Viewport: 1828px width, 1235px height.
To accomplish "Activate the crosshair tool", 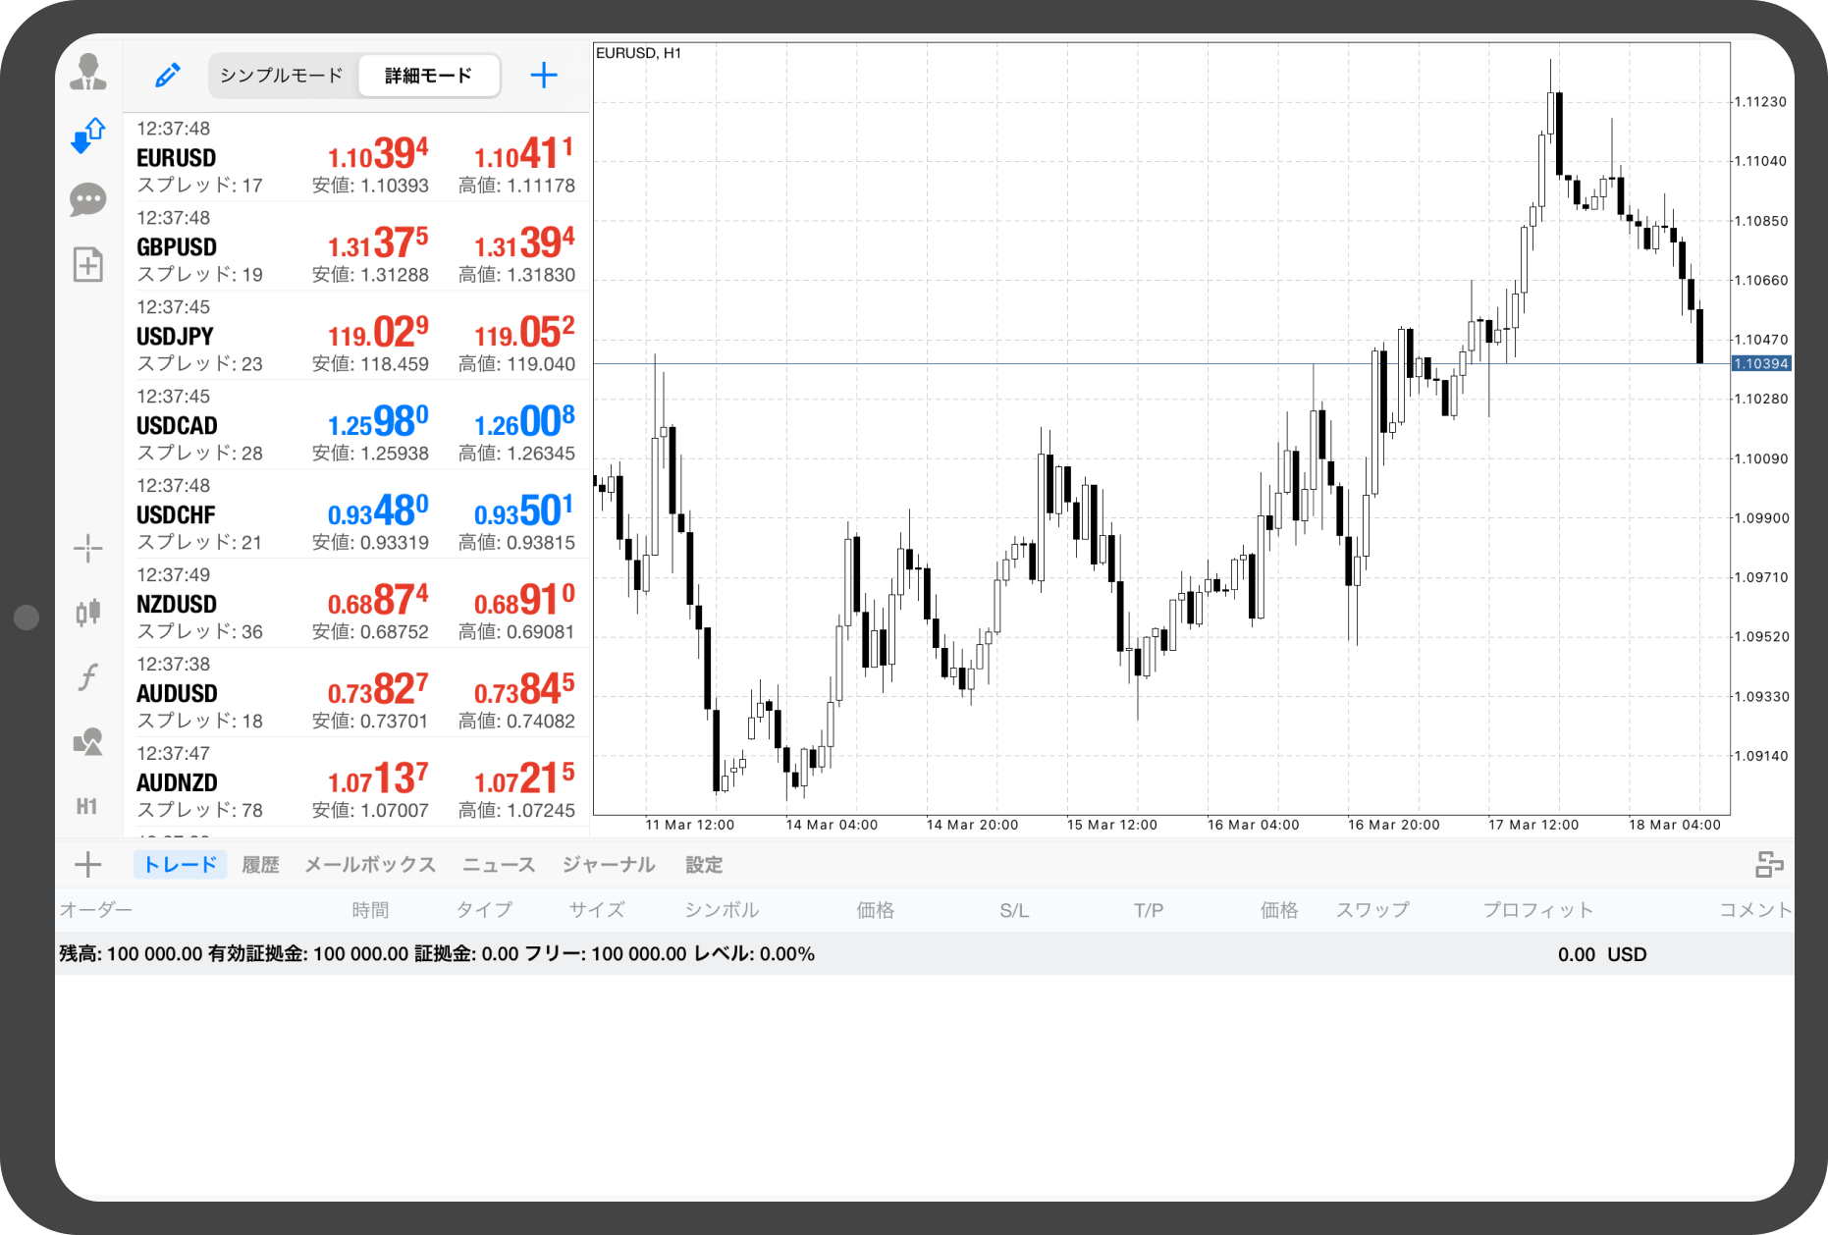I will (88, 549).
